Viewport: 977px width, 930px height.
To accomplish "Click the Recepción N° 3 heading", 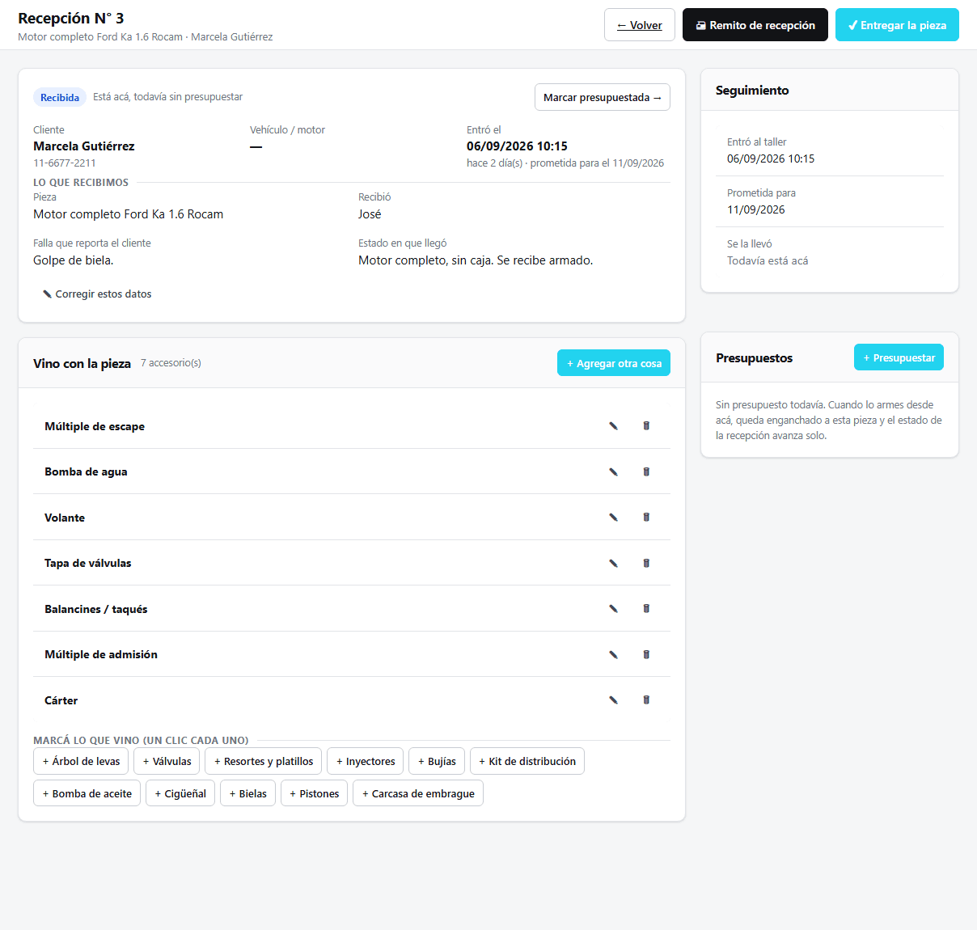I will [71, 18].
